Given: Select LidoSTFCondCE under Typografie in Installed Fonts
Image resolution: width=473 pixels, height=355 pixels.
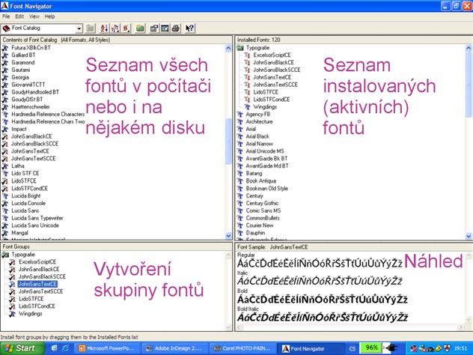Looking at the screenshot, I should point(272,100).
